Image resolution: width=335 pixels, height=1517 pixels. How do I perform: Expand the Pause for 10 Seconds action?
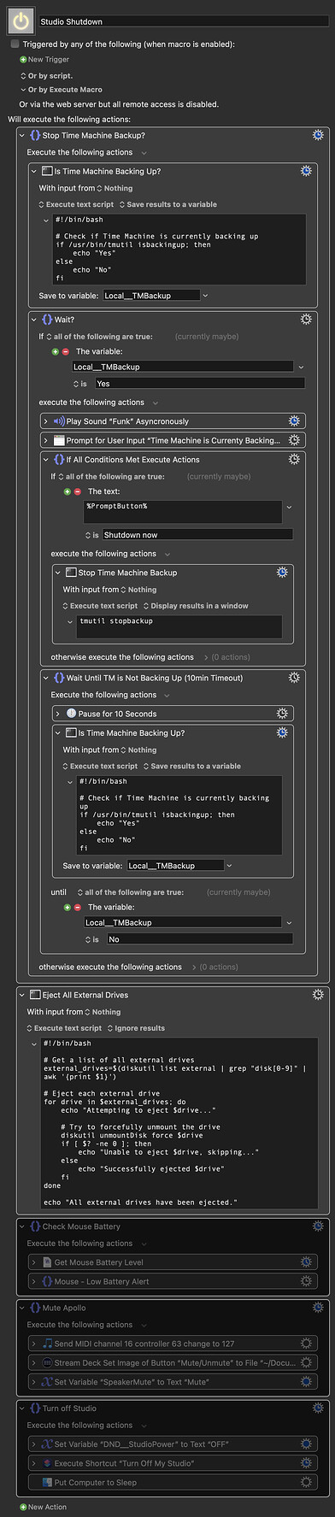pyautogui.click(x=58, y=714)
